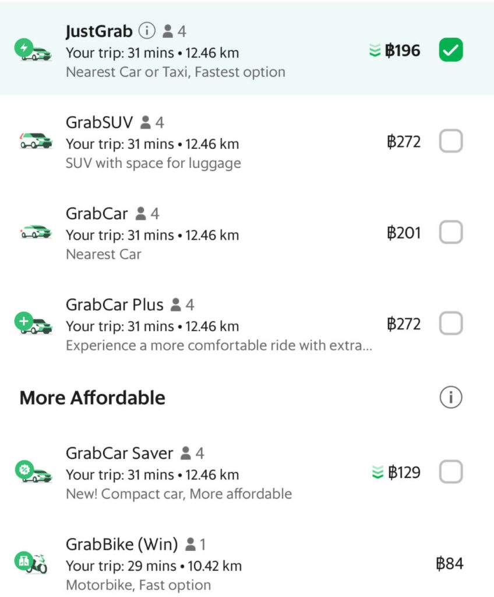Screen dimensions: 494x597
Task: Click GrabCar Saver discount car icon
Action: pos(33,472)
